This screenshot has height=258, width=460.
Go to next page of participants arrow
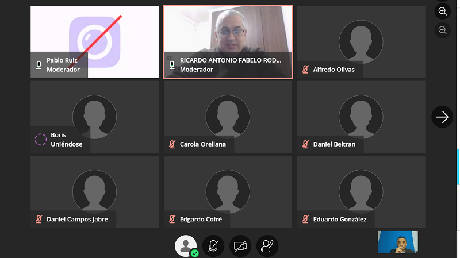pos(442,117)
